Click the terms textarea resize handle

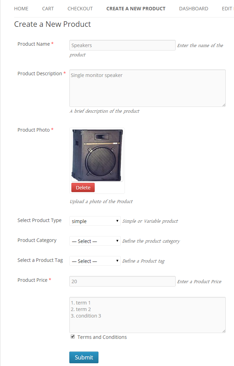224,331
